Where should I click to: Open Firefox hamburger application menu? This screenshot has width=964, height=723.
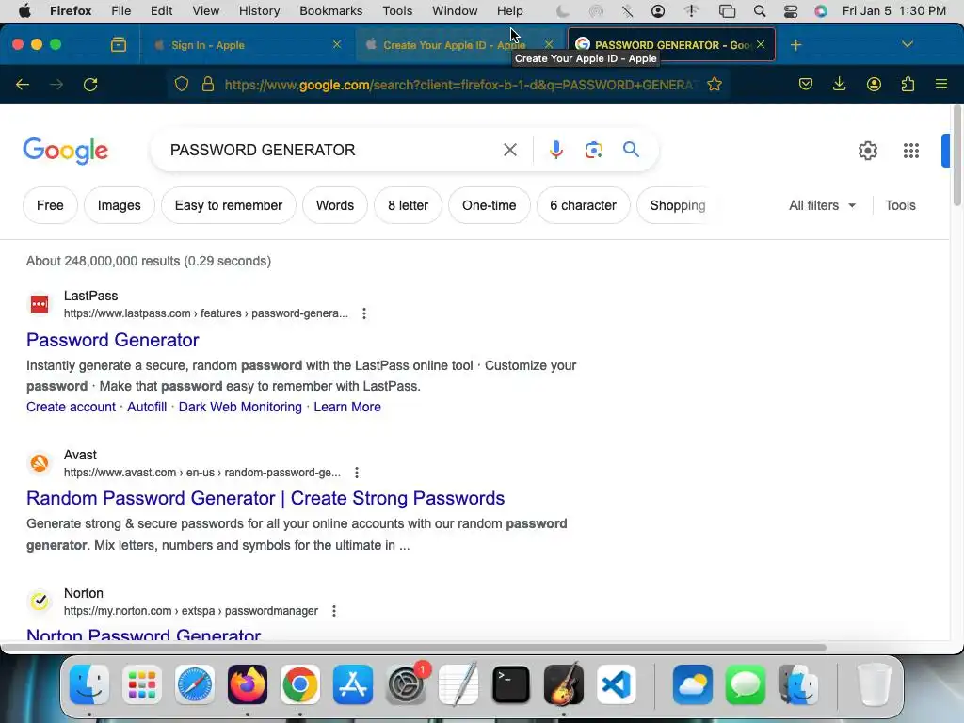(x=941, y=84)
